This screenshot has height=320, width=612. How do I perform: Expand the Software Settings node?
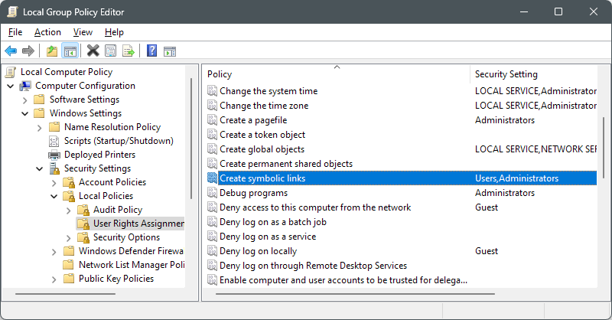(x=25, y=100)
